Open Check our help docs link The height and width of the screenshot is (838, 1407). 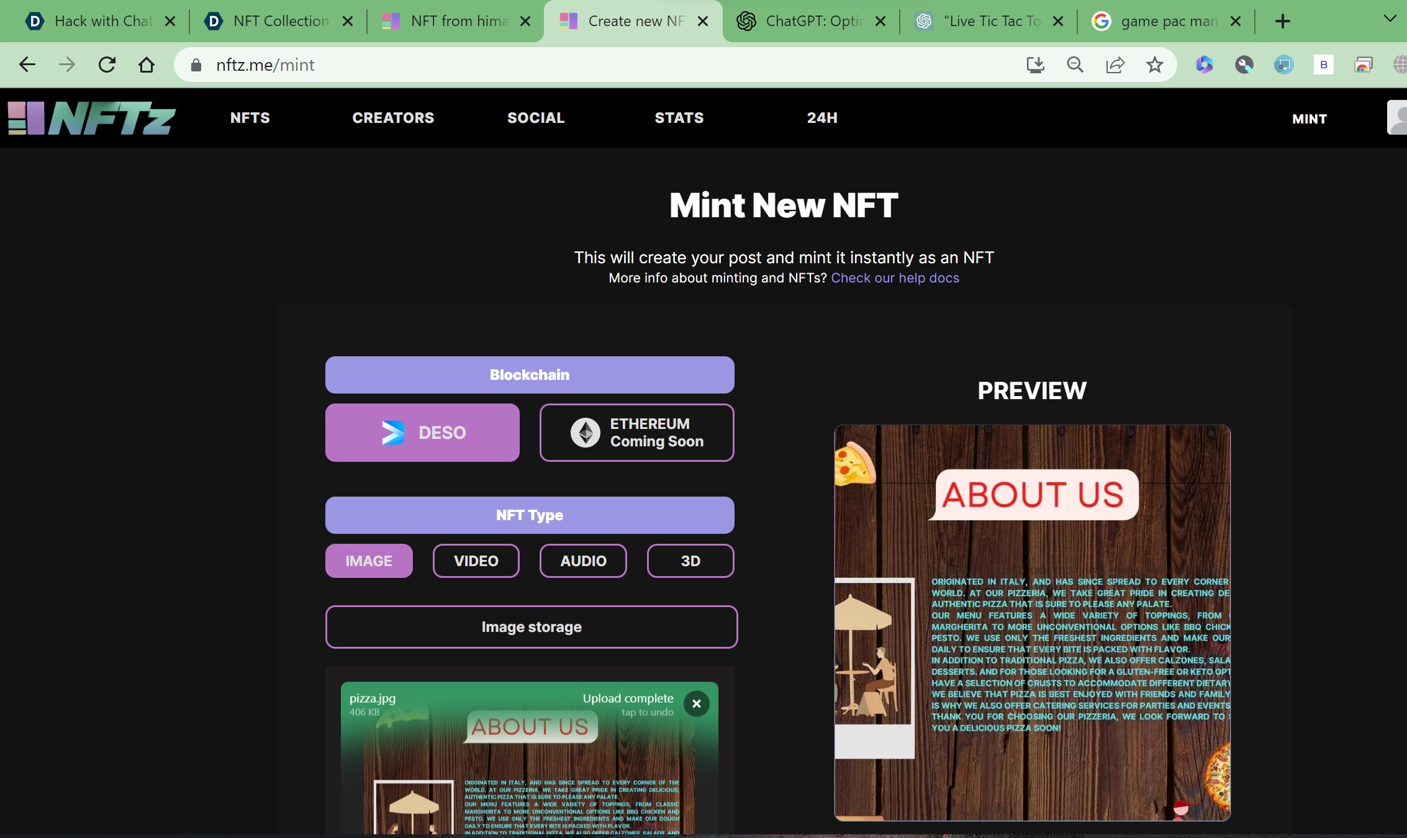(x=895, y=278)
